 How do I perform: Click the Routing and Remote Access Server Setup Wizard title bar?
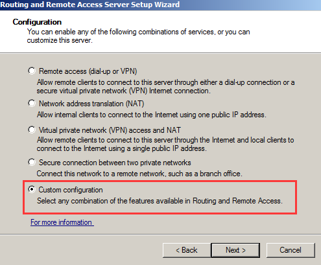pos(160,5)
